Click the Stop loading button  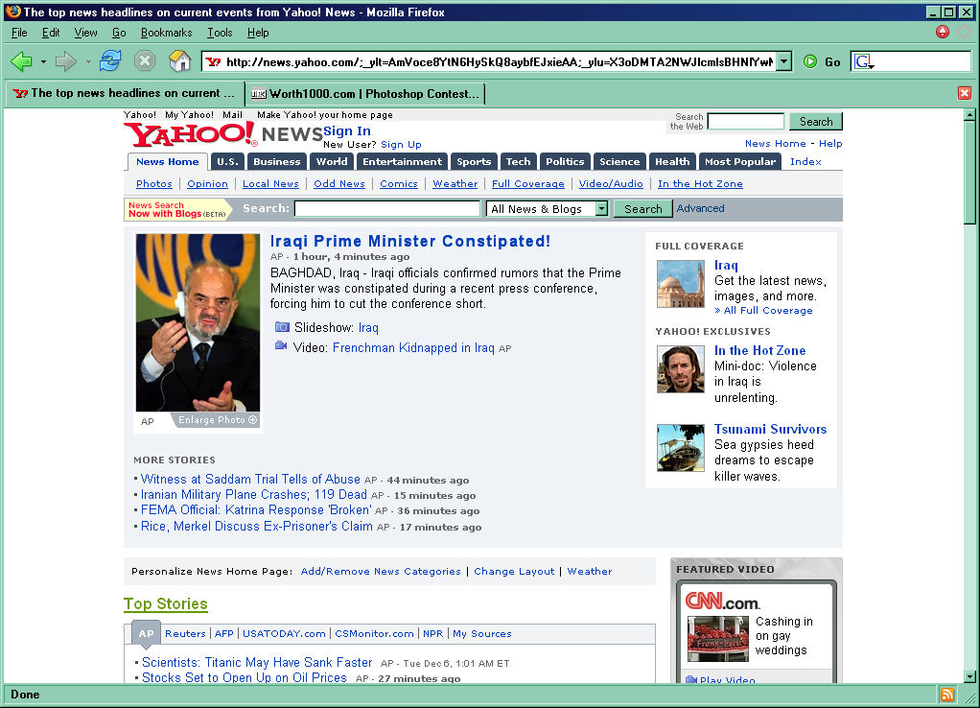(x=145, y=60)
